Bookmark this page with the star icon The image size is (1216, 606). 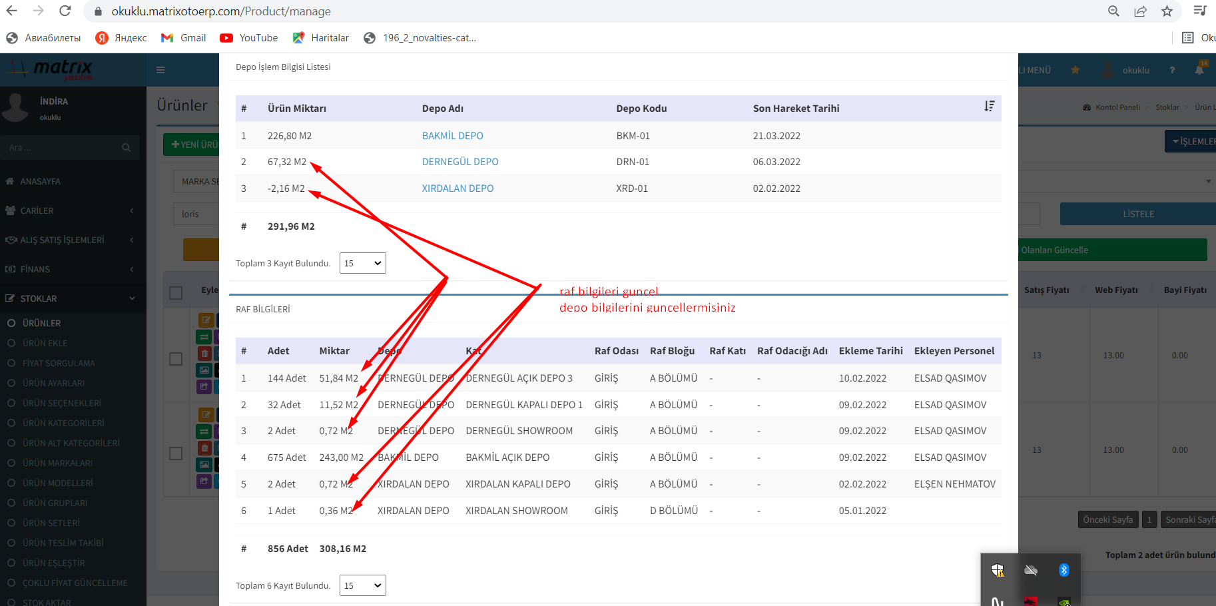1167,11
